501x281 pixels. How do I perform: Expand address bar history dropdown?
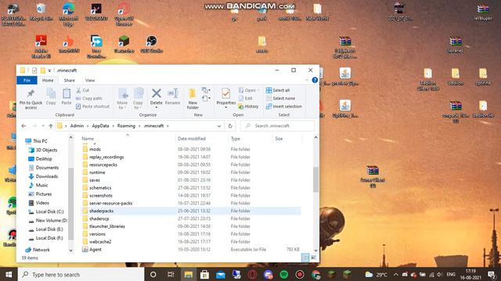219,126
